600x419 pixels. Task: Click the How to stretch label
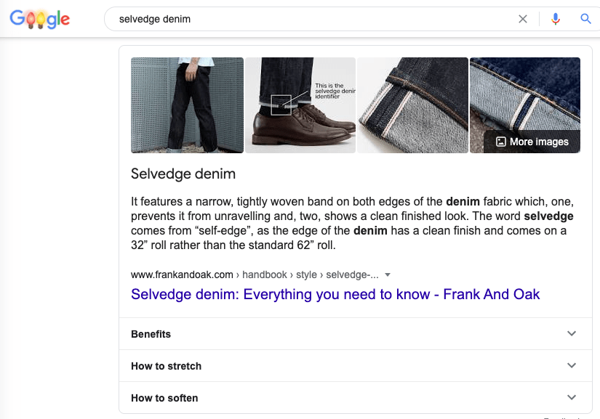166,366
